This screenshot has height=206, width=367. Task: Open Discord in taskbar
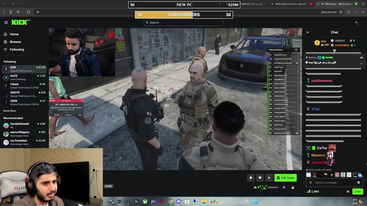pos(179,201)
